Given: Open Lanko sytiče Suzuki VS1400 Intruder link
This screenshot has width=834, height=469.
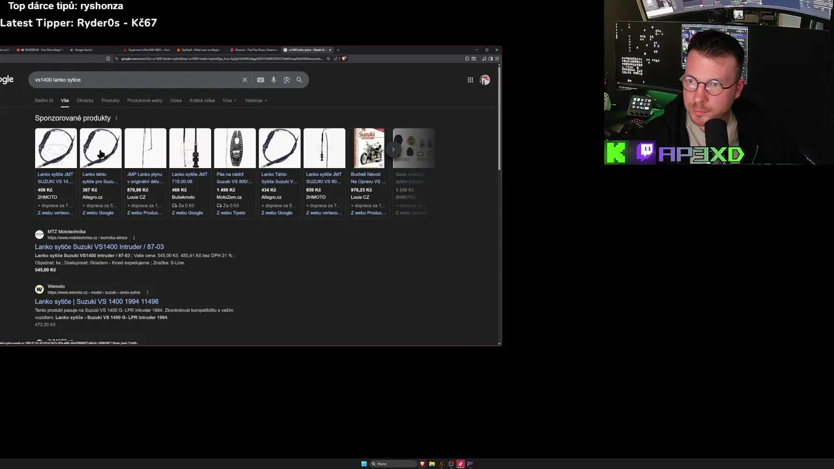Looking at the screenshot, I should point(99,247).
